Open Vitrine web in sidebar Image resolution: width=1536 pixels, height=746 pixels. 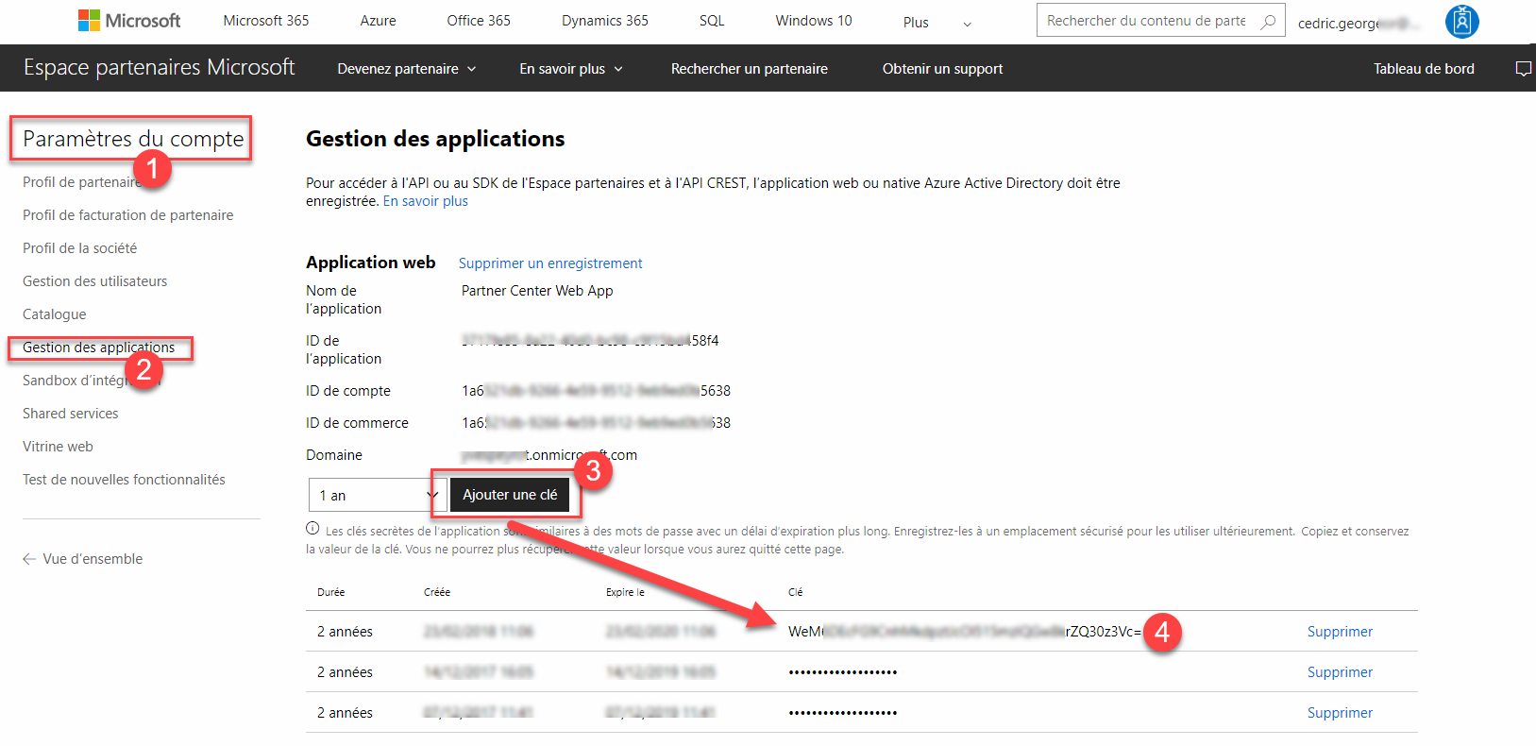58,447
